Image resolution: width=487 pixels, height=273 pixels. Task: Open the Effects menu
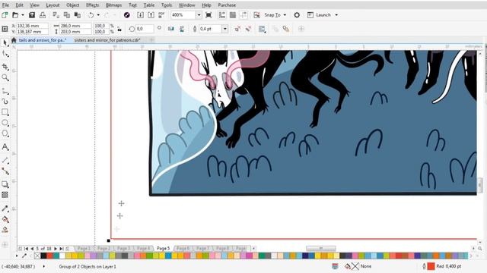point(92,5)
